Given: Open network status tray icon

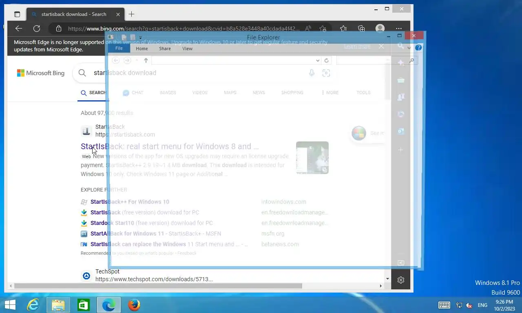Looking at the screenshot, I should pyautogui.click(x=459, y=305).
